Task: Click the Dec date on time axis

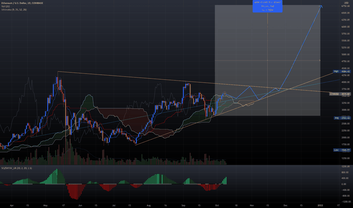Action: 285,205
